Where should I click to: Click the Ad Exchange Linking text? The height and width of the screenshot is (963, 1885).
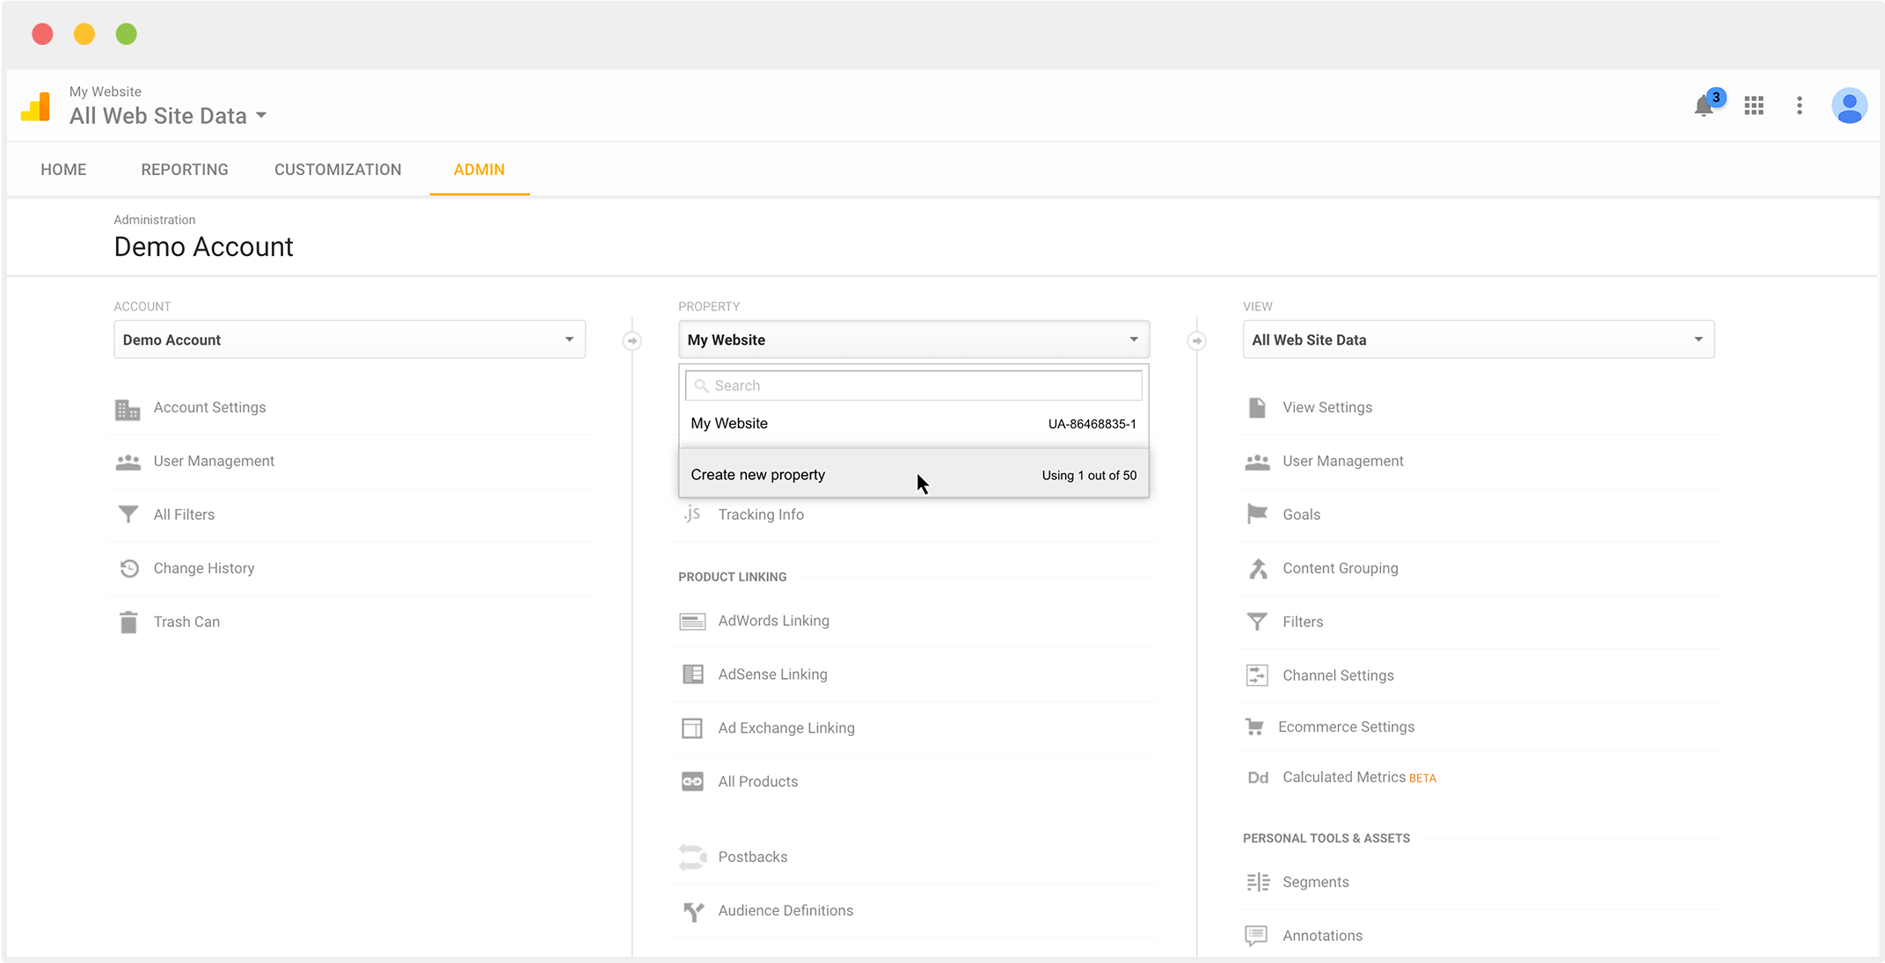click(x=786, y=728)
